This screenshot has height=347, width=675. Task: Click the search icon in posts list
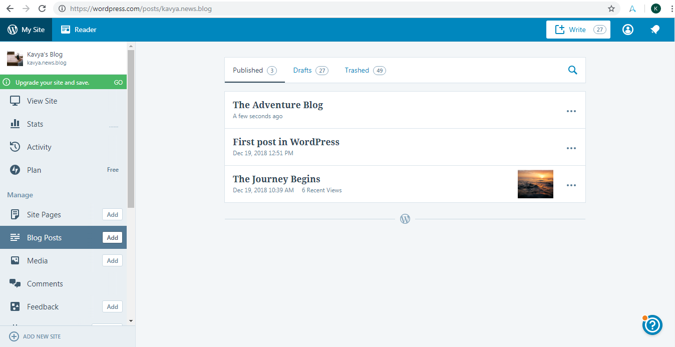pos(573,70)
